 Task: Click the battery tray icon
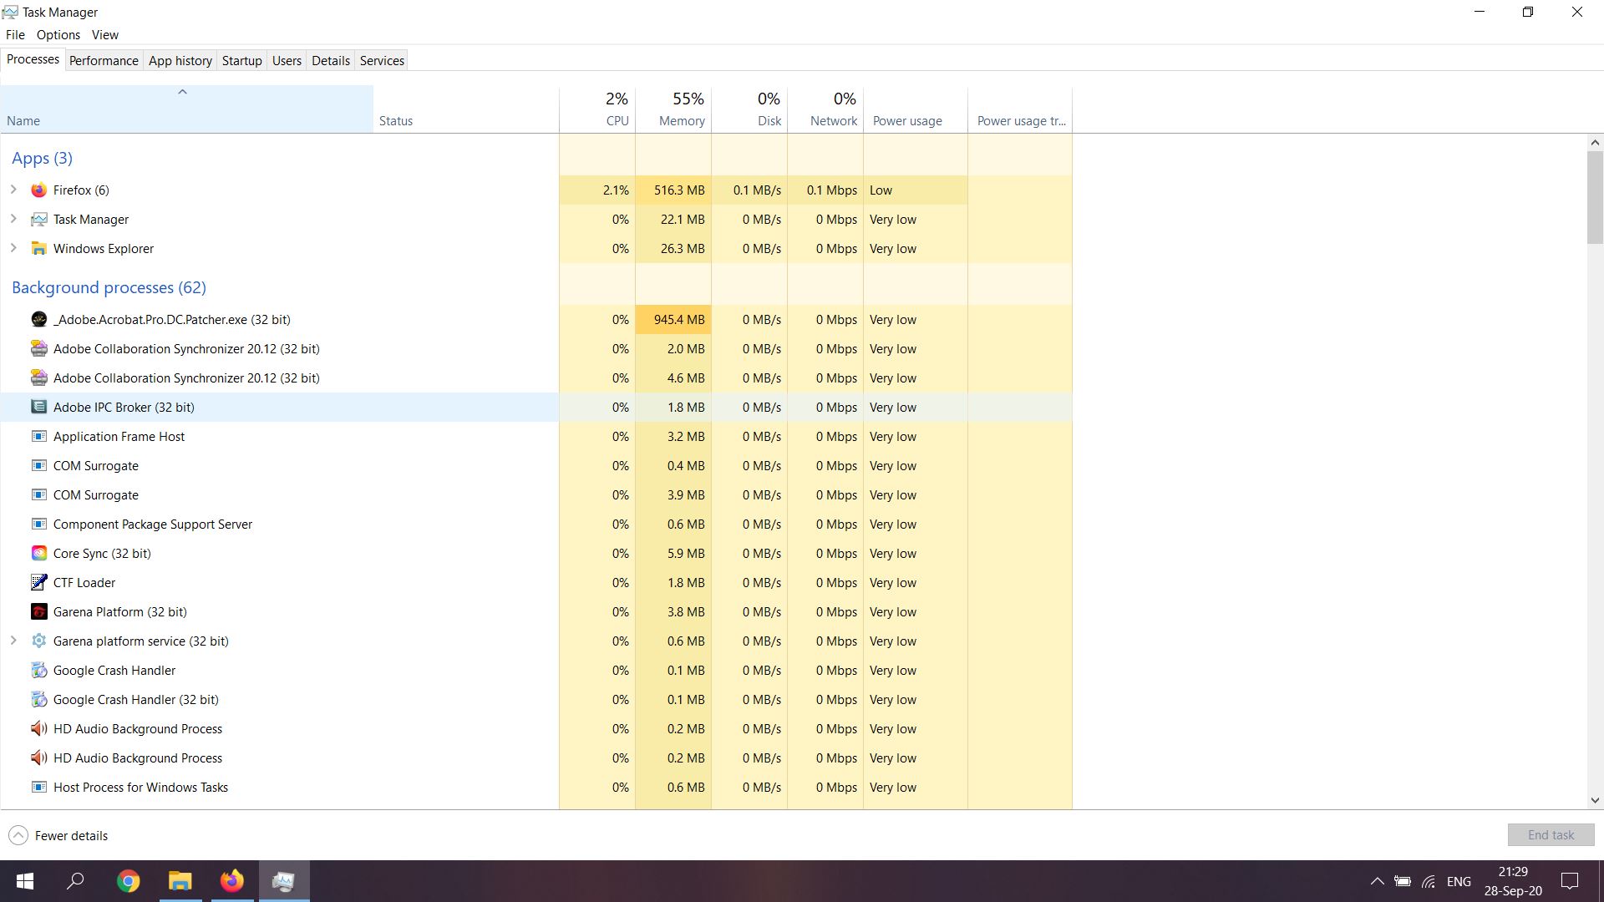coord(1403,881)
